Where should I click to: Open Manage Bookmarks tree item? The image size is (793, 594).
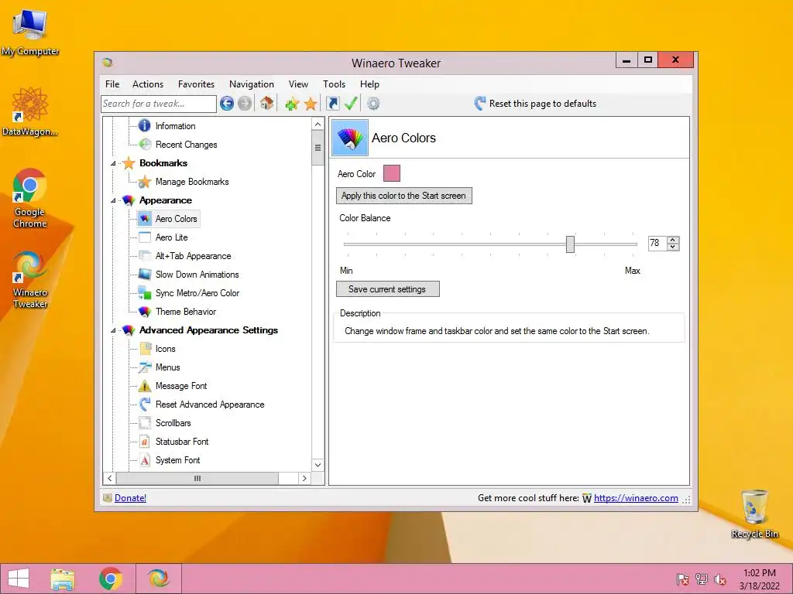pos(192,182)
